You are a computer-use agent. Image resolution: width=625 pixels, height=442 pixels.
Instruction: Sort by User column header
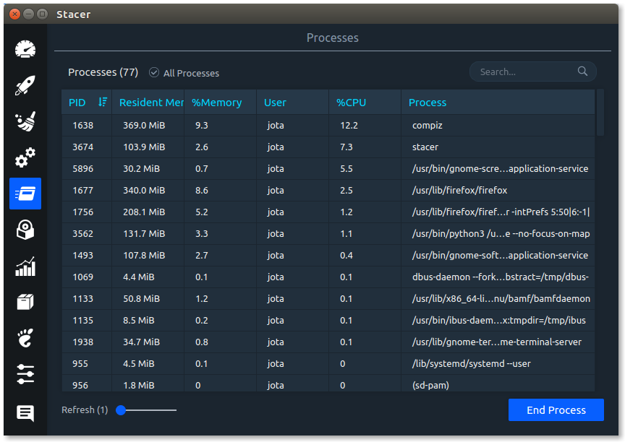click(x=292, y=103)
